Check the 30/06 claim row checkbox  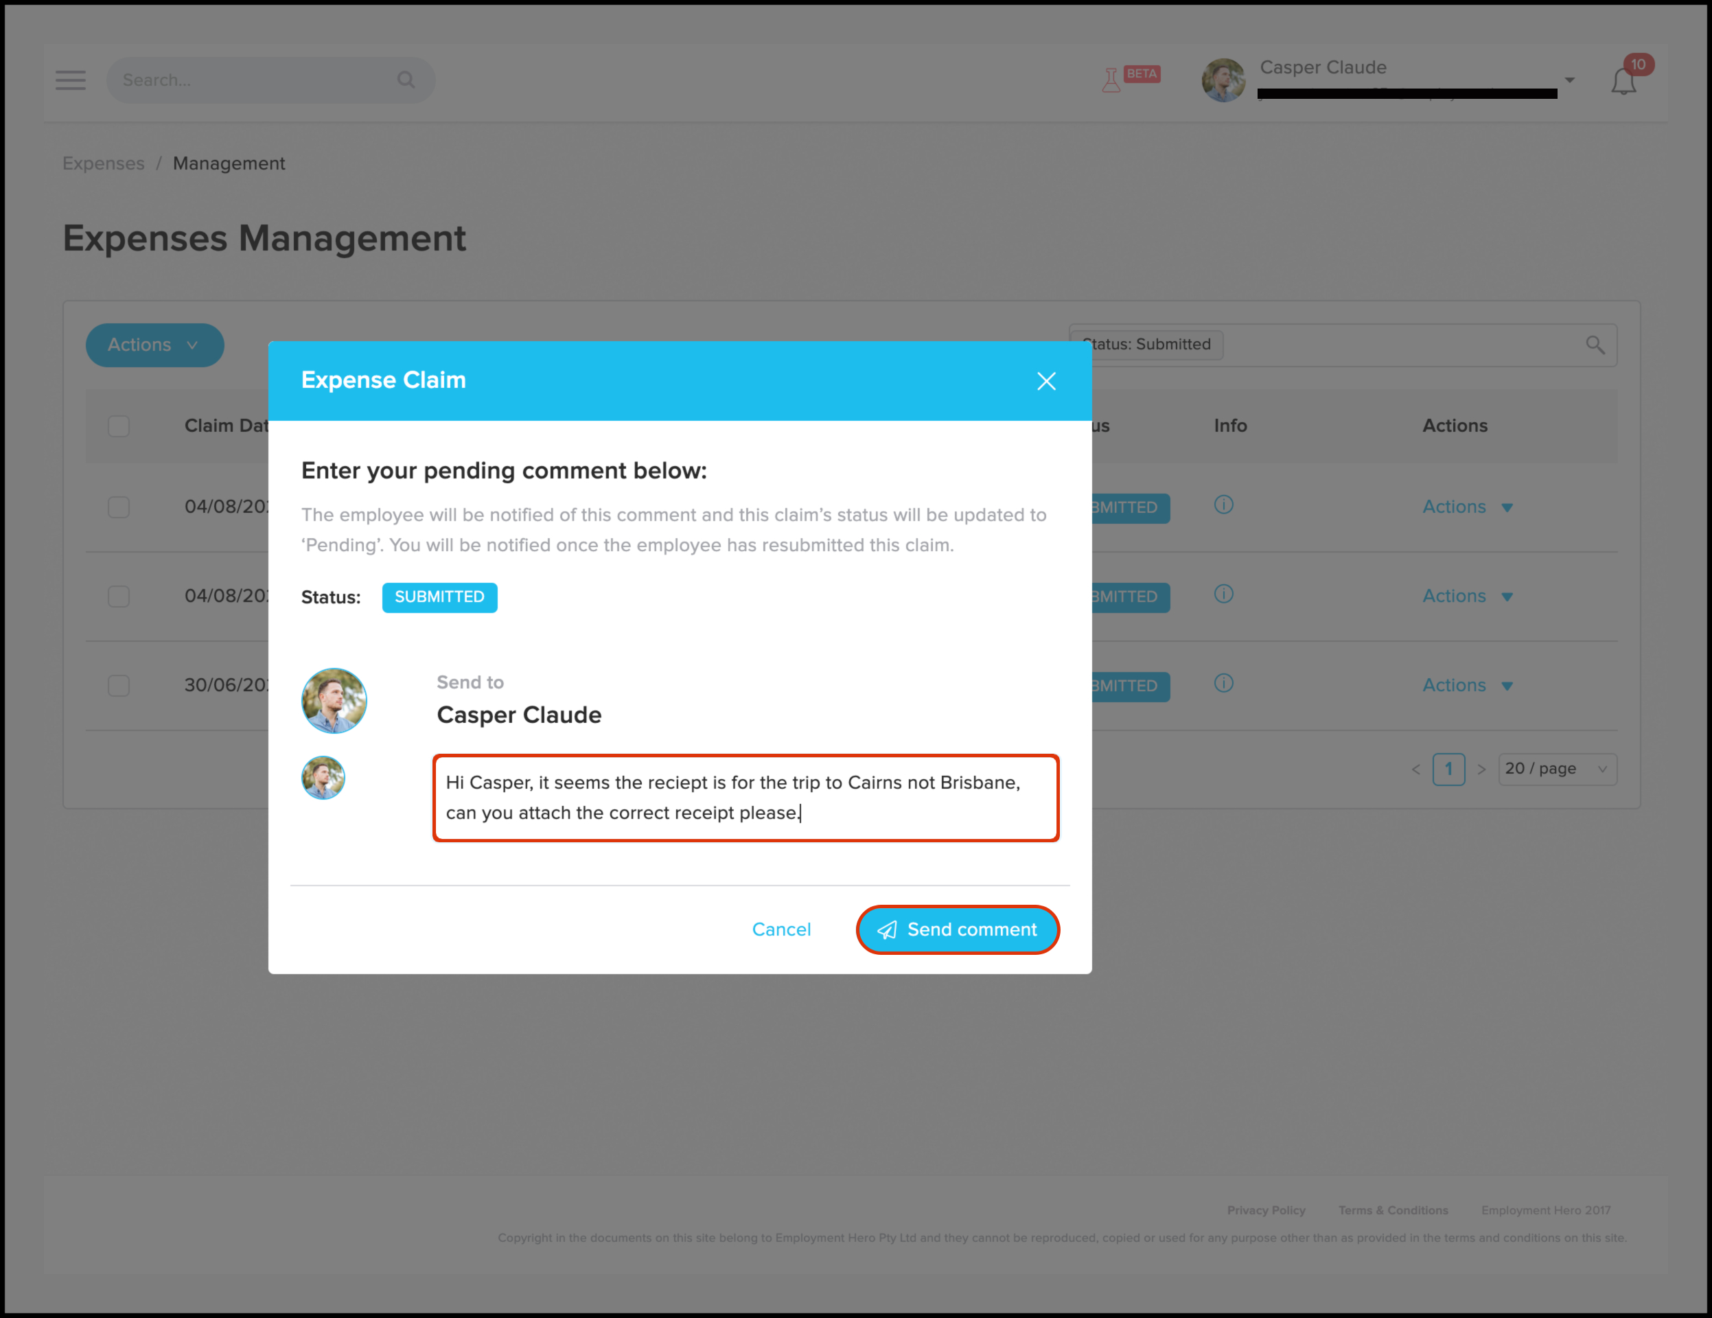pos(118,686)
